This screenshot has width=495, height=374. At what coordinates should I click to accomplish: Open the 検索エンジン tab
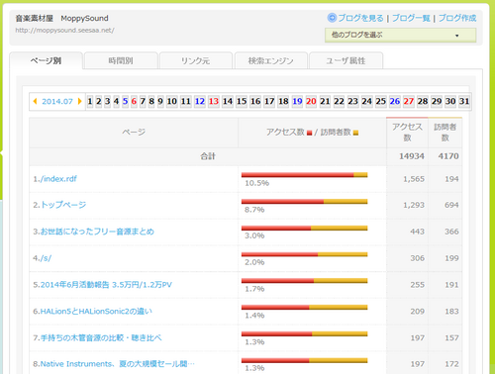[271, 60]
